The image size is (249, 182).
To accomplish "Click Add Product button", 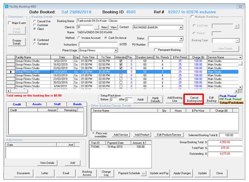I will click(142, 135).
